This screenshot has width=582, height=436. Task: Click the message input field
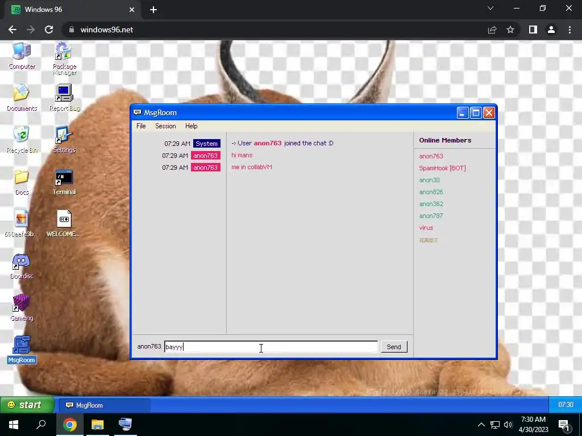point(271,347)
